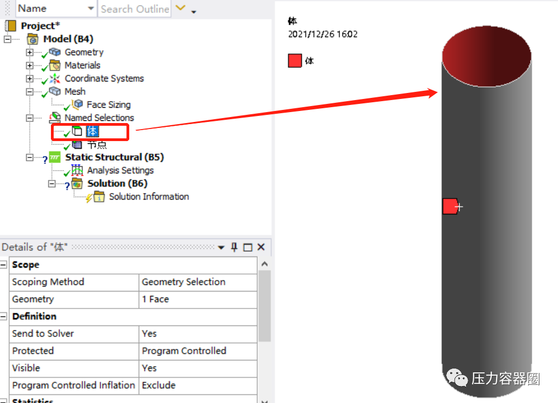Expand the Coordinate Systems node
The height and width of the screenshot is (403, 558).
(x=30, y=79)
